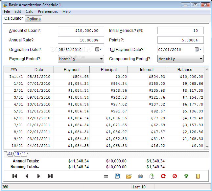Click the Points field
This screenshot has width=212, height=191.
coord(180,40)
